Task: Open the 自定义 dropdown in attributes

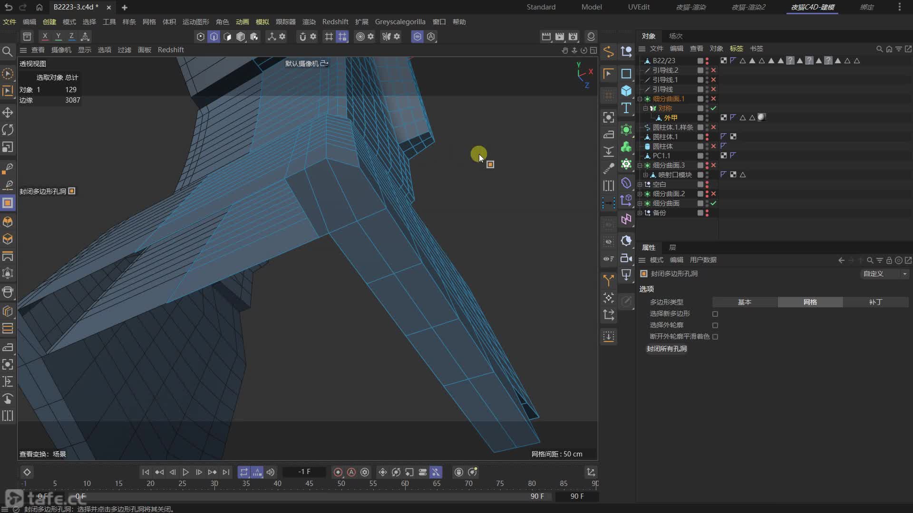Action: 885,274
